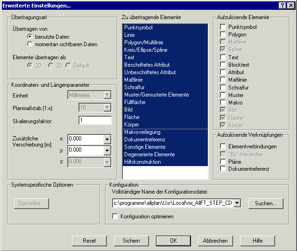The image size is (297, 251).
Task: Select 'Polygon/Multilinie' list entry
Action: 165,42
